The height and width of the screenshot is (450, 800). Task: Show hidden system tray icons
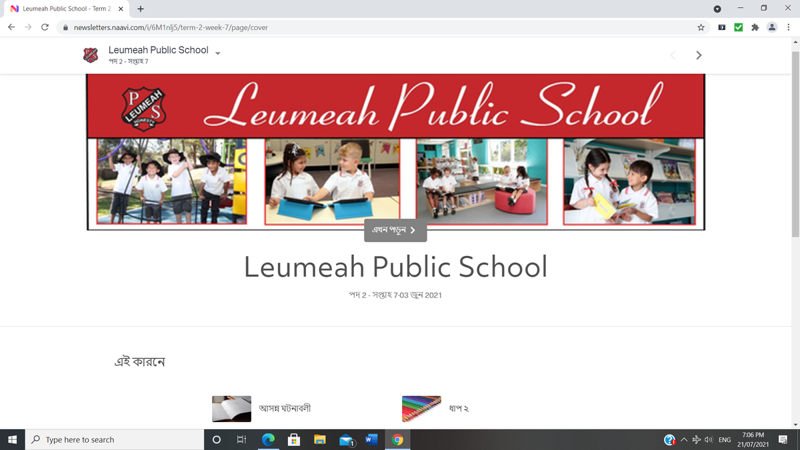[x=684, y=440]
